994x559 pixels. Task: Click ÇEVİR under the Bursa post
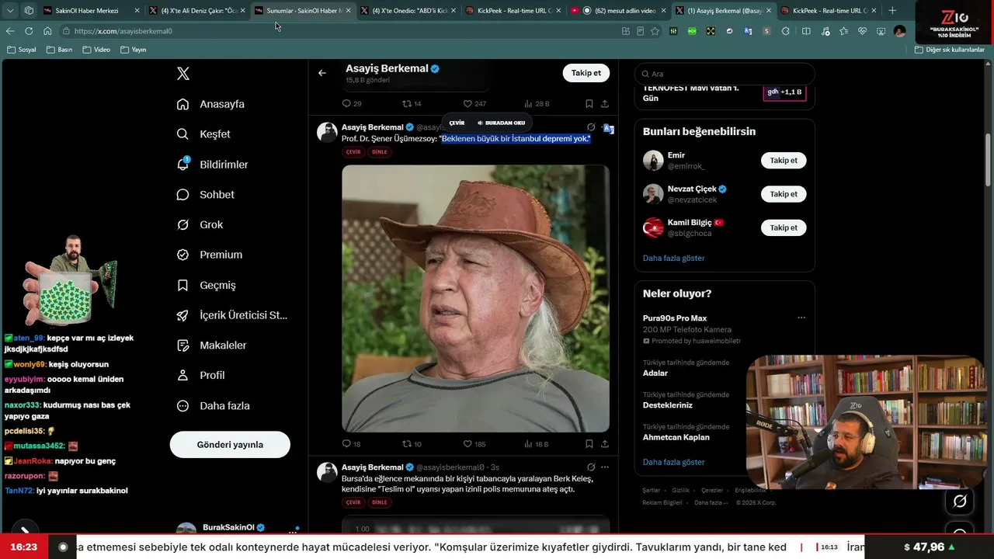coord(353,502)
